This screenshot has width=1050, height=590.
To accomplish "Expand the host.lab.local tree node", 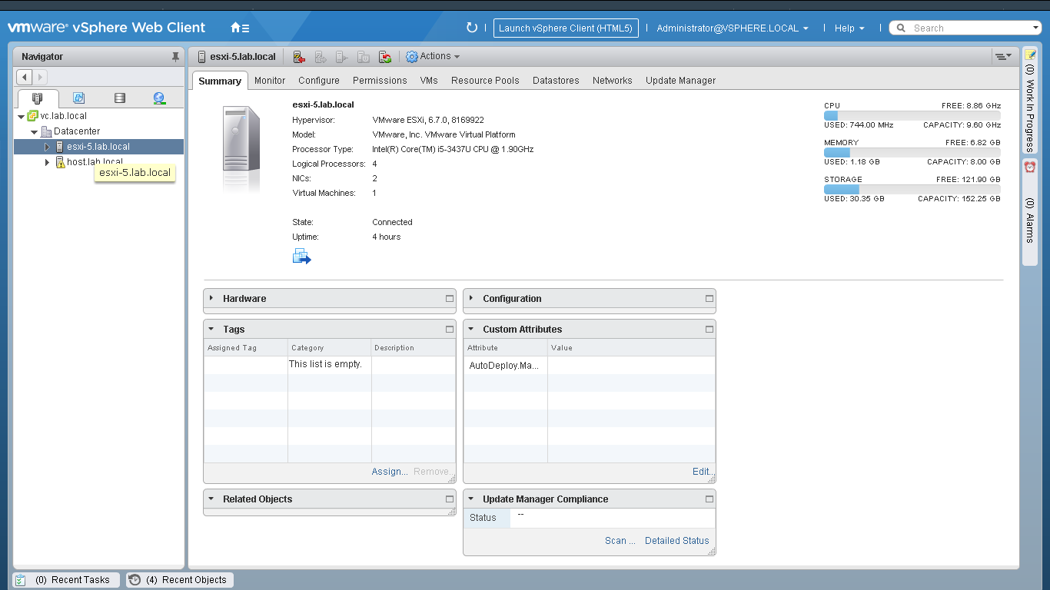I will [47, 162].
